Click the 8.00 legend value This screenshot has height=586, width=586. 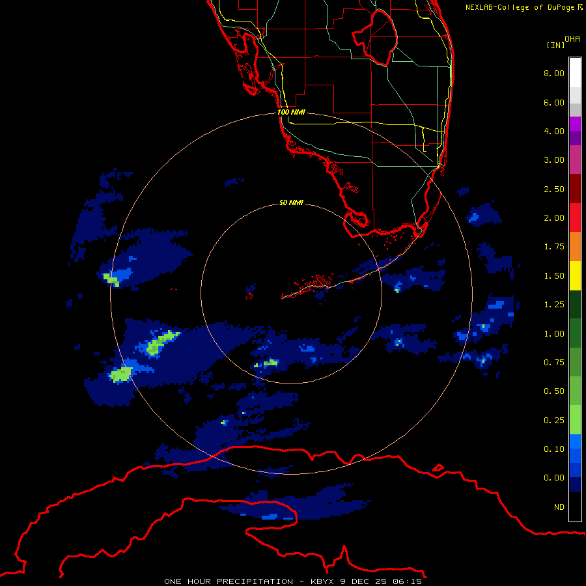pos(554,73)
